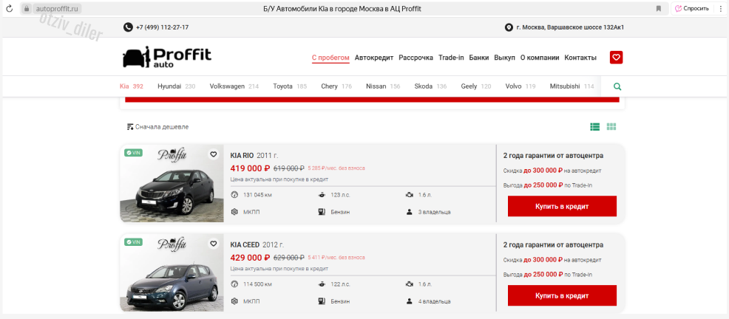Select the Mitsubishi 114 brand filter
The width and height of the screenshot is (729, 319).
pyautogui.click(x=572, y=86)
